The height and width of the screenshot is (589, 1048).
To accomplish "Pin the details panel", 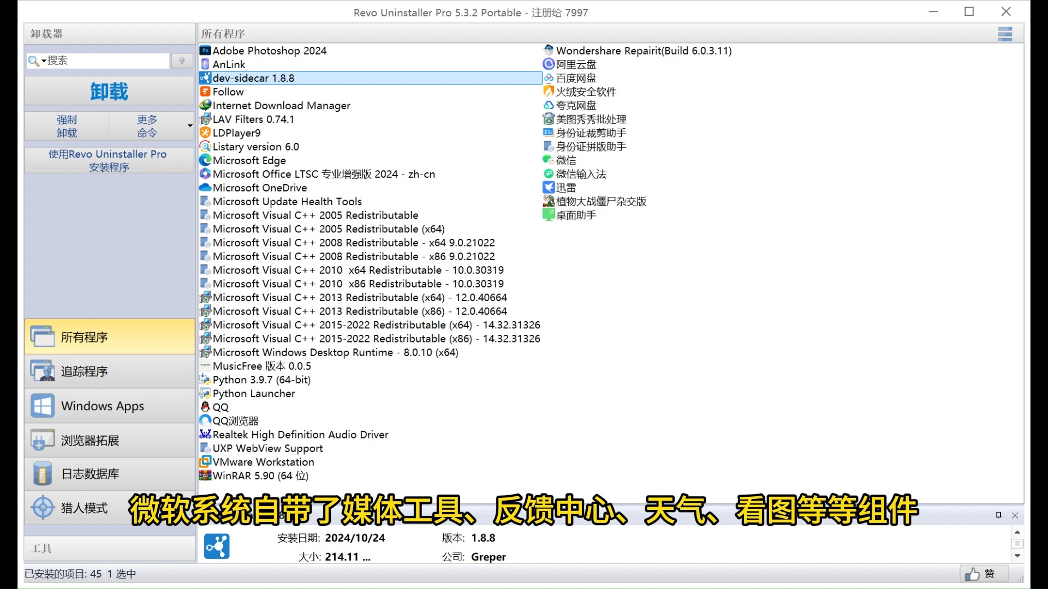I will click(x=998, y=515).
